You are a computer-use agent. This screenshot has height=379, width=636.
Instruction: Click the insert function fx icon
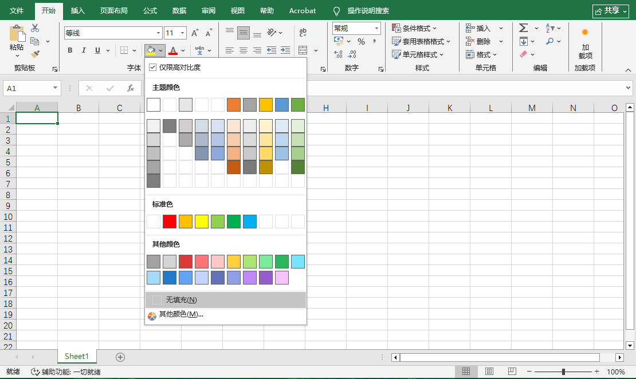point(131,88)
